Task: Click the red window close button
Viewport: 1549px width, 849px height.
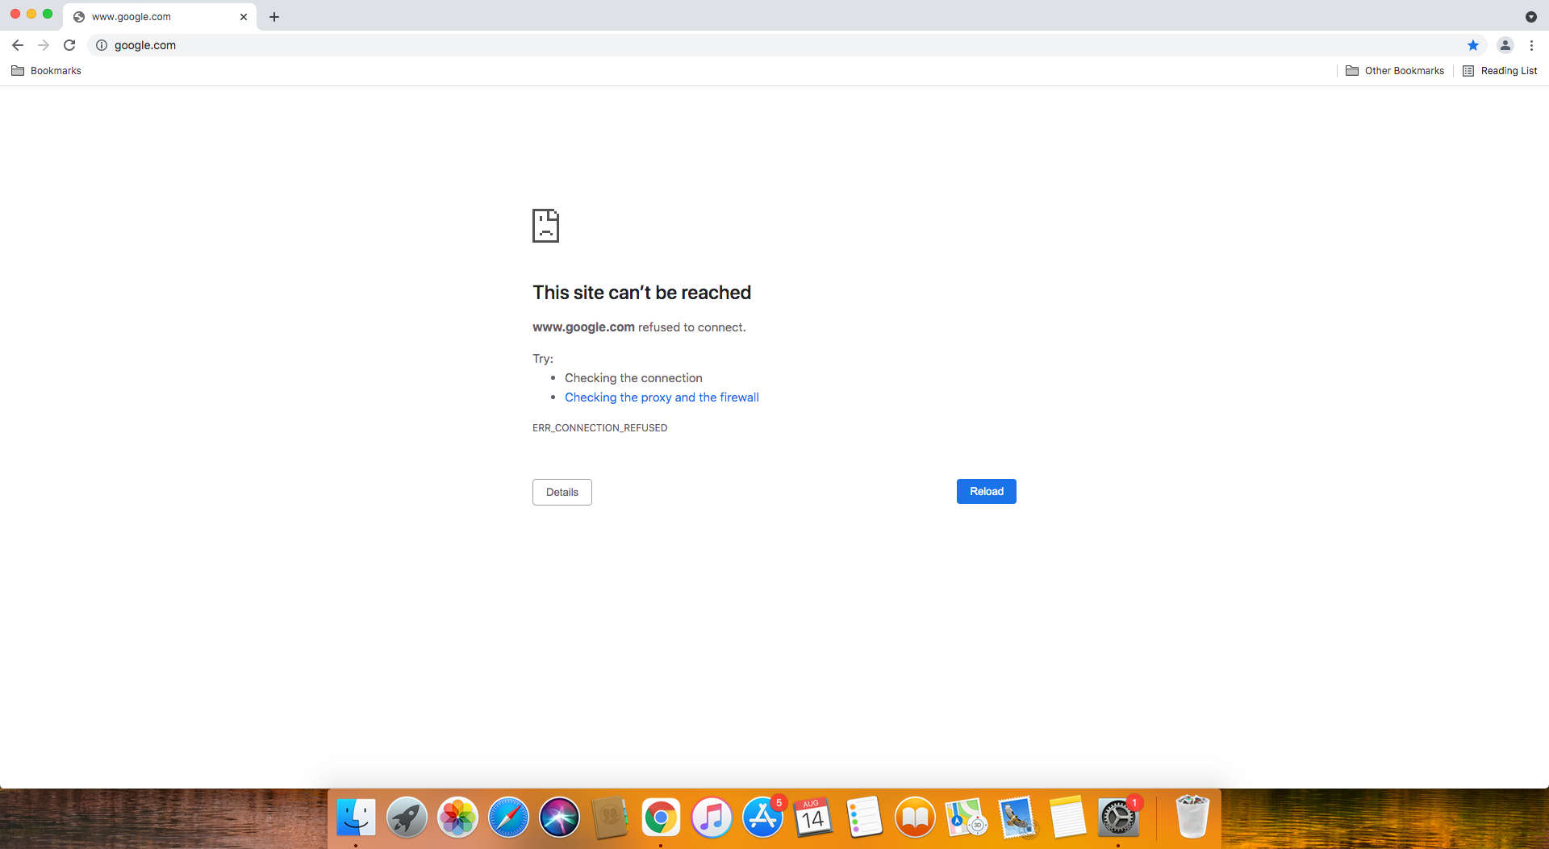Action: (x=15, y=15)
